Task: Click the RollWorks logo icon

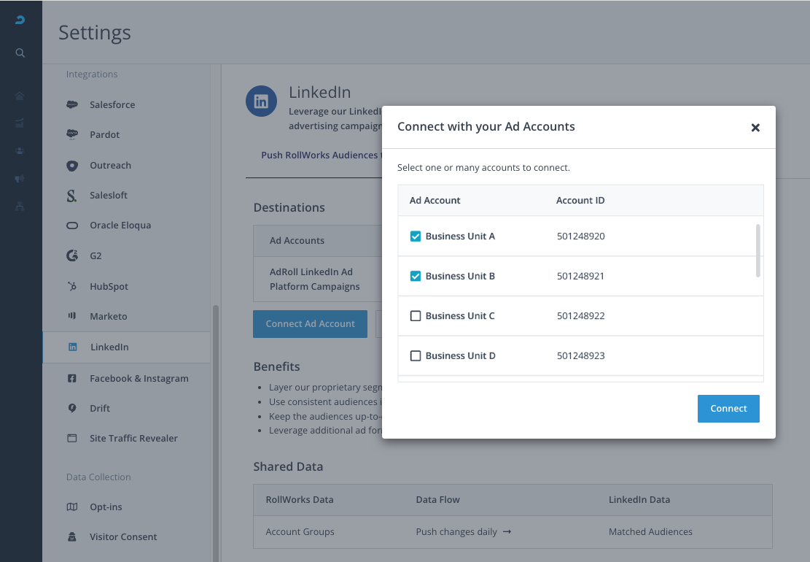Action: click(20, 20)
